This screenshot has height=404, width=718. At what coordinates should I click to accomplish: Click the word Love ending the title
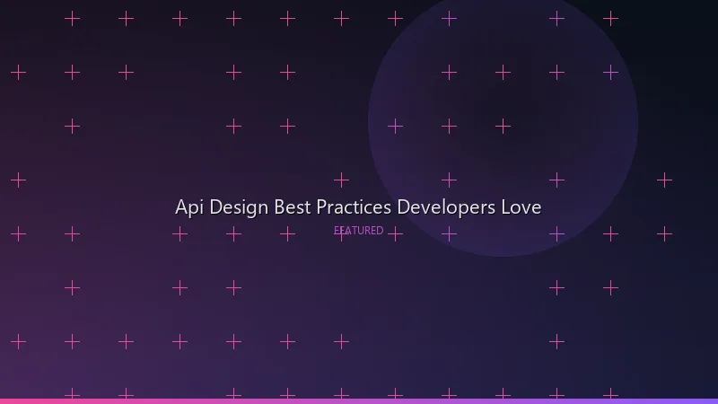tap(521, 207)
